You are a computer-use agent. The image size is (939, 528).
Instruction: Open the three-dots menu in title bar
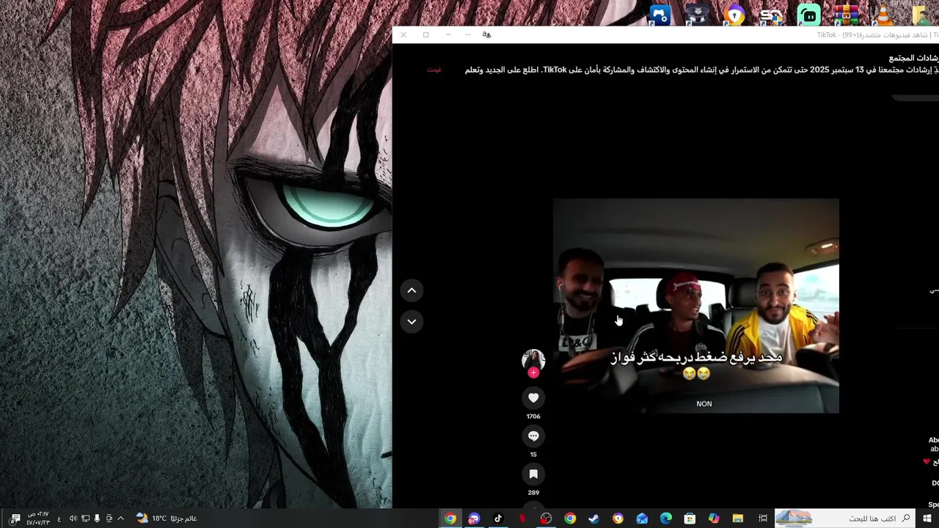point(468,34)
